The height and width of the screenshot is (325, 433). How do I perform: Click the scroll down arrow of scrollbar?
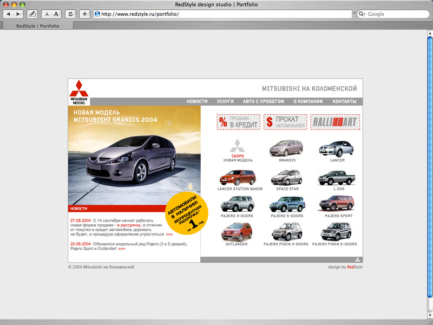[430, 315]
